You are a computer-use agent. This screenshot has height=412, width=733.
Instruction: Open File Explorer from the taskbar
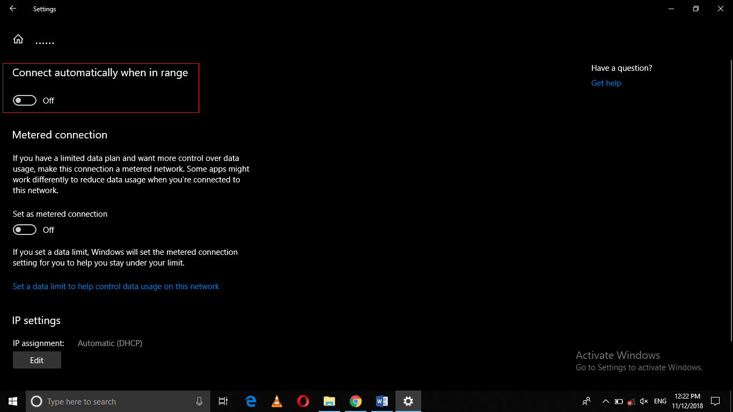point(329,401)
